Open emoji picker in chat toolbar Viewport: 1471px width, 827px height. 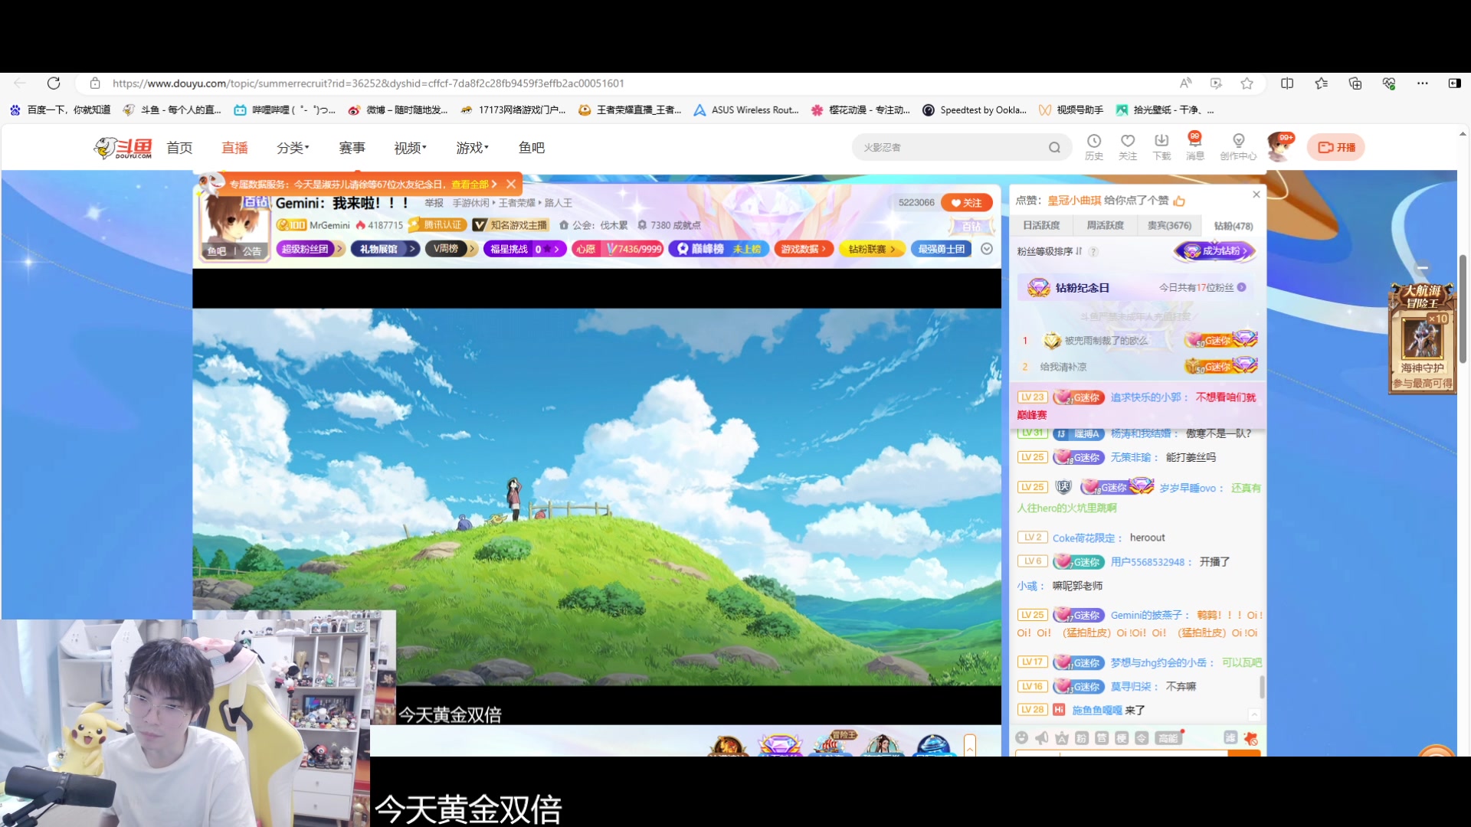[x=1021, y=737]
